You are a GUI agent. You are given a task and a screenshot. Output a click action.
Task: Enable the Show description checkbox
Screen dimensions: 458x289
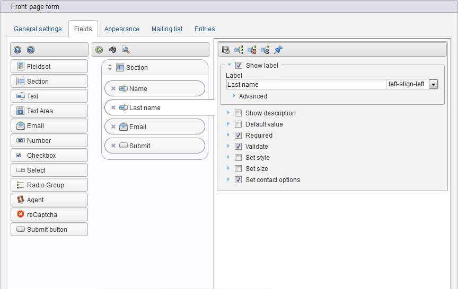[x=239, y=113]
